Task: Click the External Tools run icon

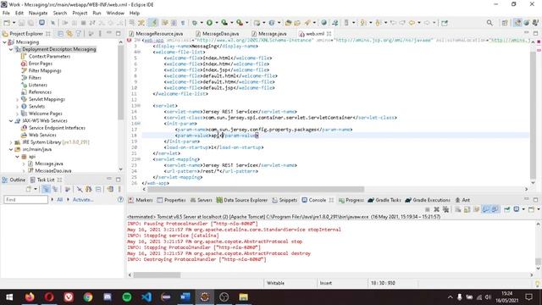Action: (240, 23)
